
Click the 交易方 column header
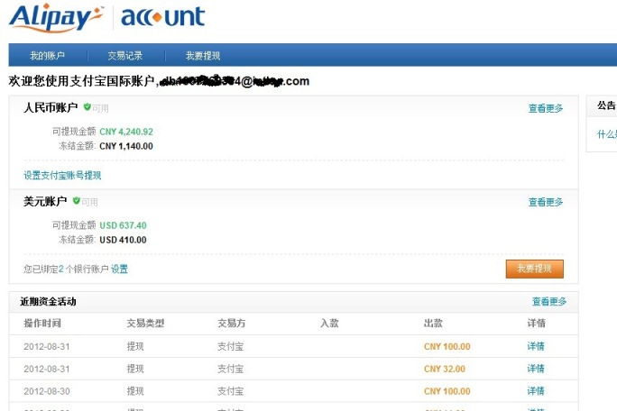pos(231,324)
